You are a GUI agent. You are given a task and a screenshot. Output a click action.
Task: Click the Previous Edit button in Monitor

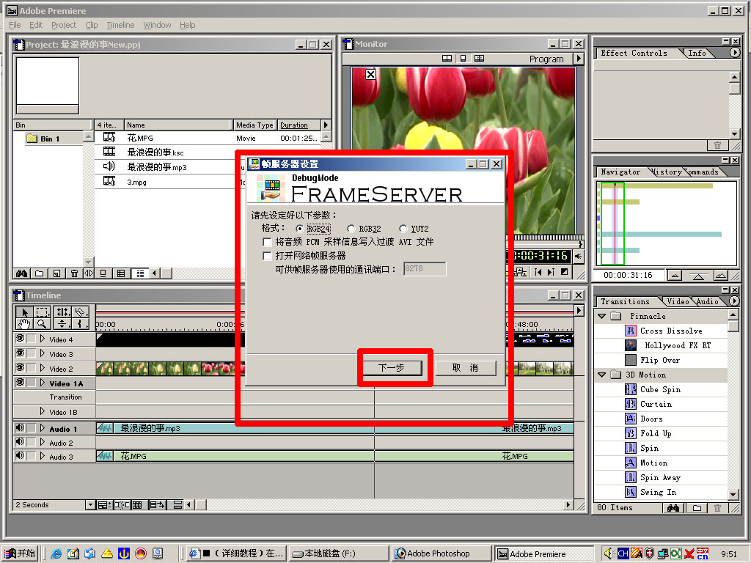538,272
